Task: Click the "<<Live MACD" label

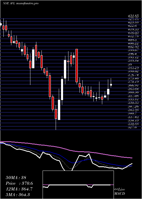Action: click(x=120, y=191)
